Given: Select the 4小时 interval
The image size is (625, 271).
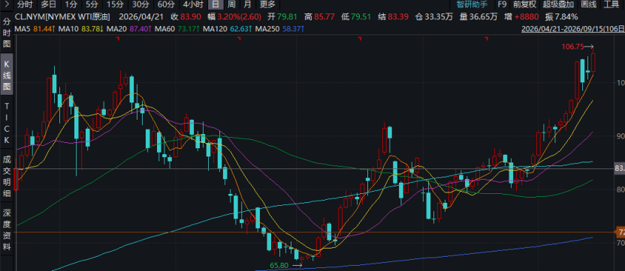Looking at the screenshot, I should pyautogui.click(x=193, y=4).
